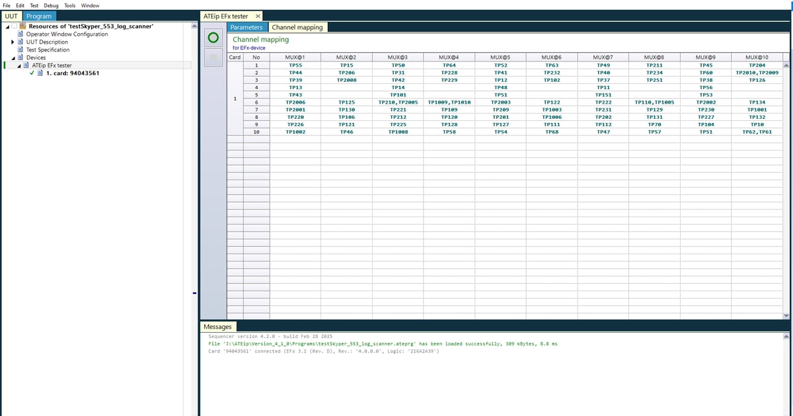The width and height of the screenshot is (793, 416).
Task: Click the square button below the green ring
Action: point(213,58)
